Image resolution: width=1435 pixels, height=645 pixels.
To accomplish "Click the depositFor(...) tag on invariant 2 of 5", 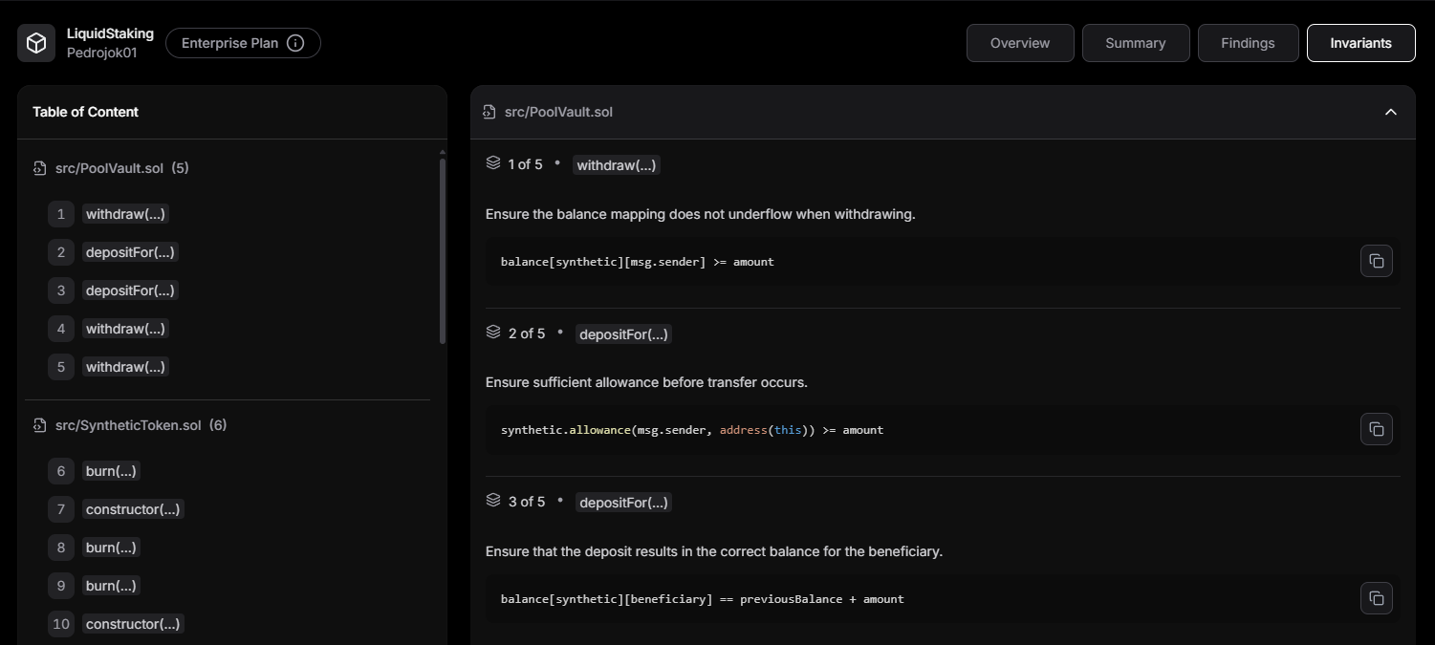I will [623, 333].
